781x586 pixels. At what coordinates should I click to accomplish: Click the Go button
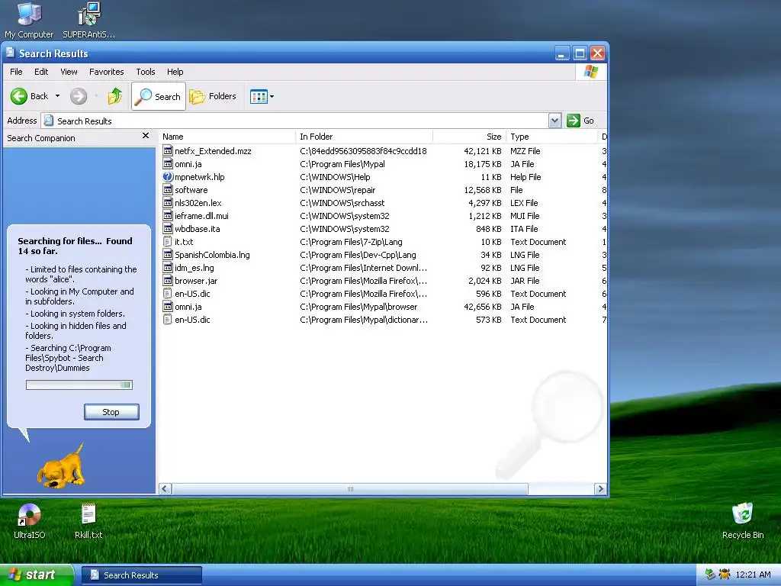tap(580, 121)
